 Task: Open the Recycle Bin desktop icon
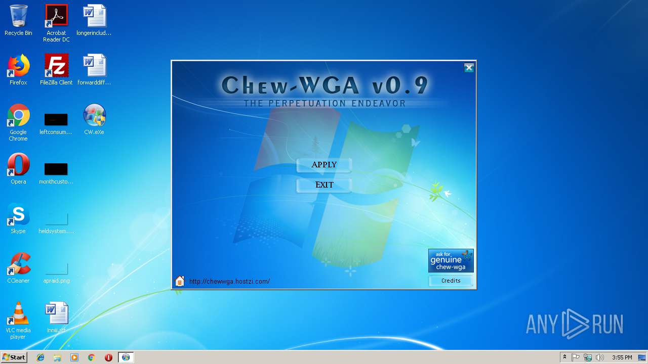coord(18,20)
